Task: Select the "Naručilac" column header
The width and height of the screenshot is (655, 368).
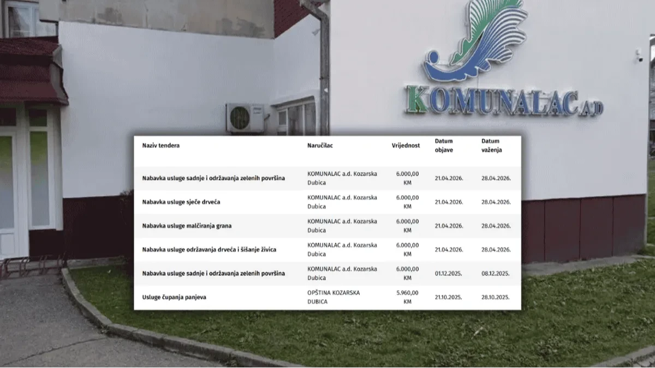Action: coord(320,146)
